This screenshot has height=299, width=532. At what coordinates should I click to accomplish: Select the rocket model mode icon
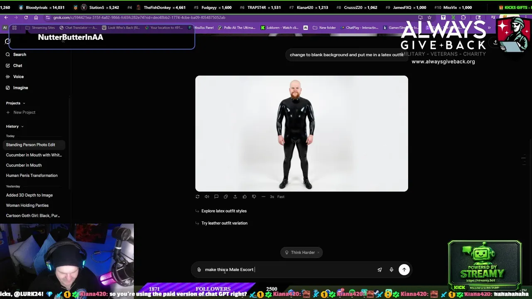pos(379,270)
